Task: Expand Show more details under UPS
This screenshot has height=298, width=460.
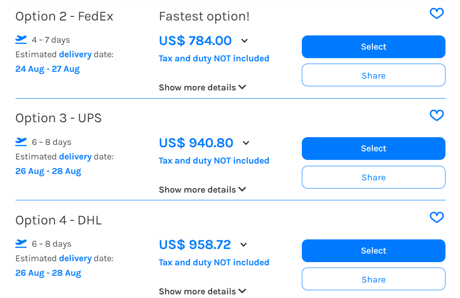Action: tap(202, 189)
